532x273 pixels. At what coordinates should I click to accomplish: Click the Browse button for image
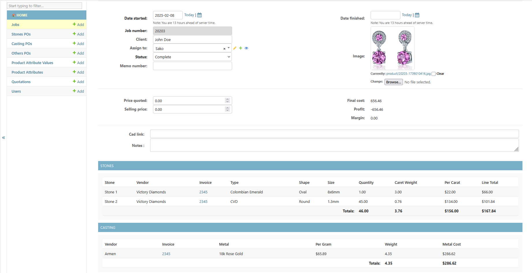(x=393, y=82)
